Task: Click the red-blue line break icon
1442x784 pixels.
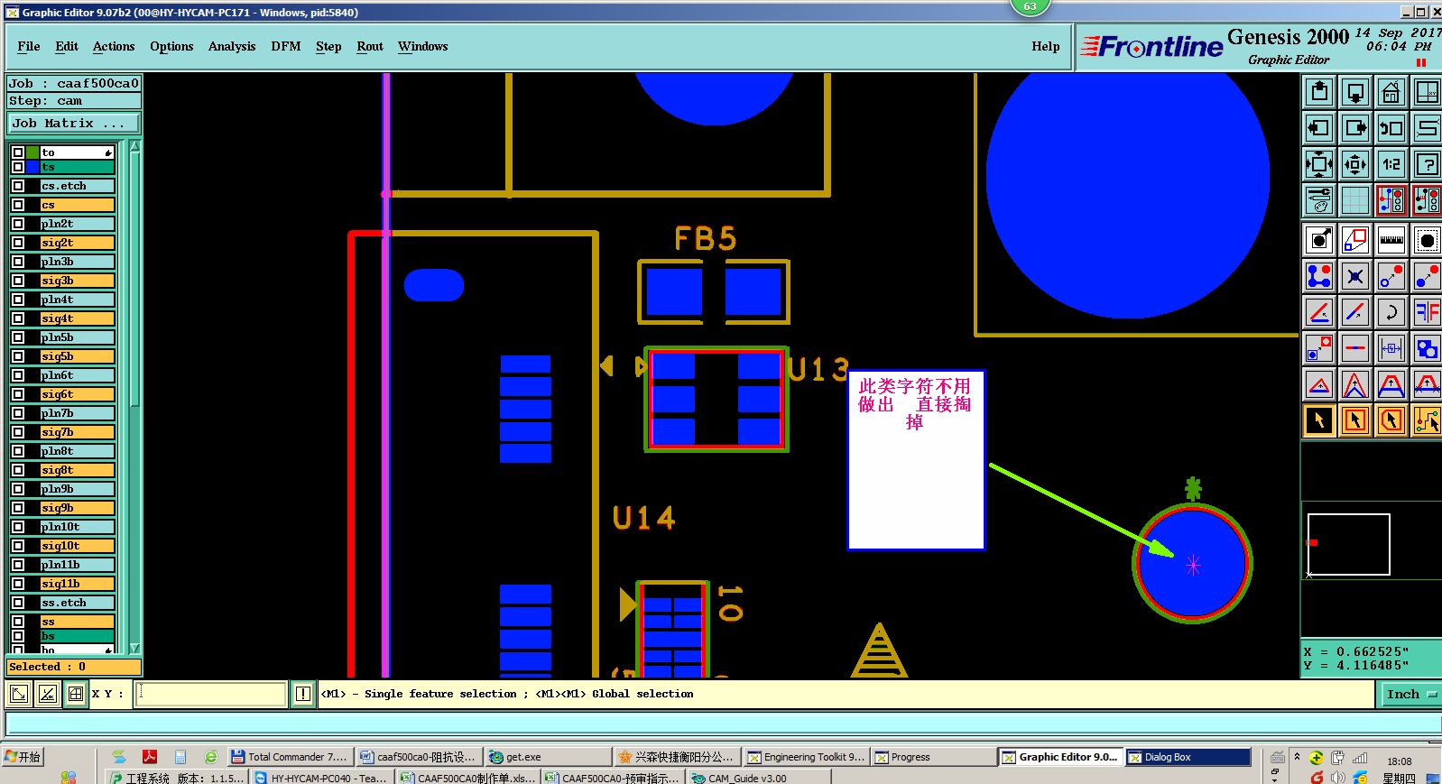Action: pos(1355,348)
